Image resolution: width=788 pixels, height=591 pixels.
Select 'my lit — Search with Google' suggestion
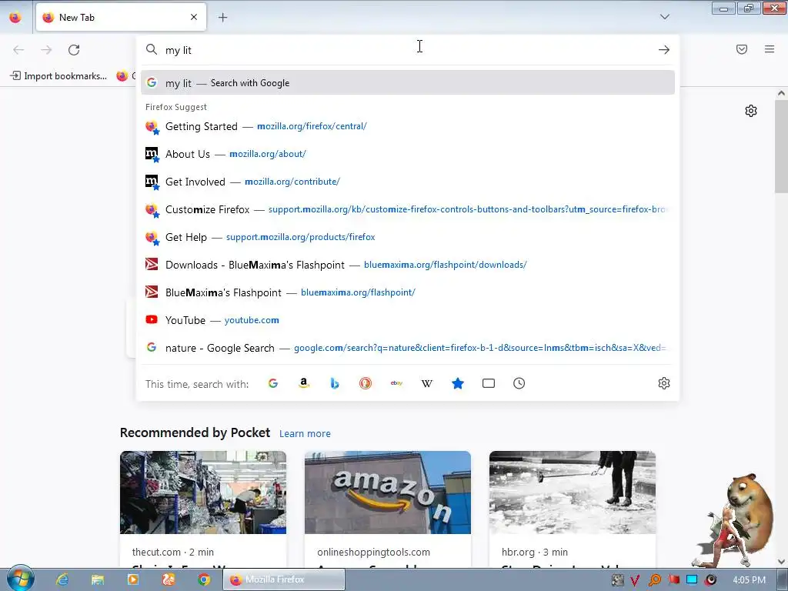pyautogui.click(x=408, y=83)
